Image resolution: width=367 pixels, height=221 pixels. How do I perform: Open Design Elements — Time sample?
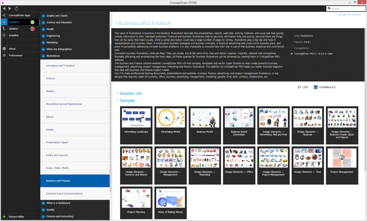[x=308, y=165]
